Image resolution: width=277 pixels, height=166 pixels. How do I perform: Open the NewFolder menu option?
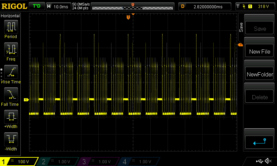pos(260,74)
